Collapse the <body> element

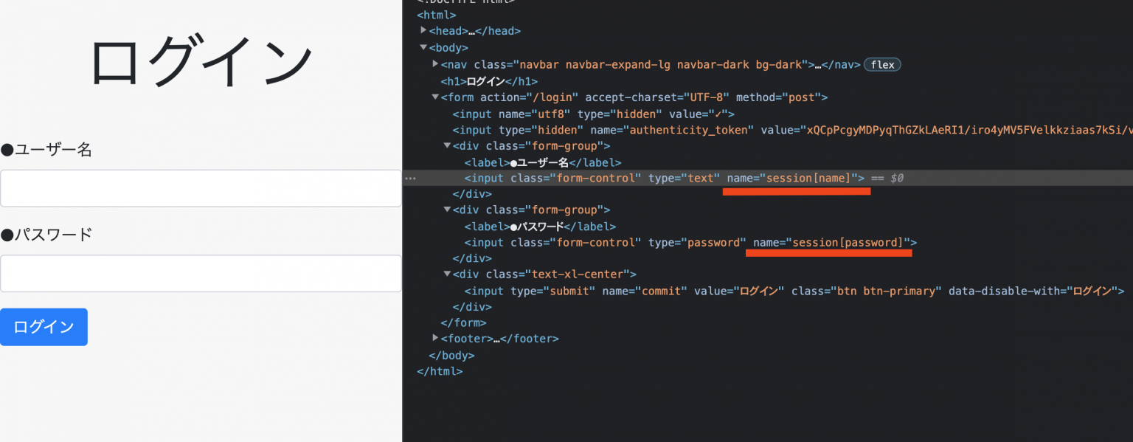coord(423,47)
